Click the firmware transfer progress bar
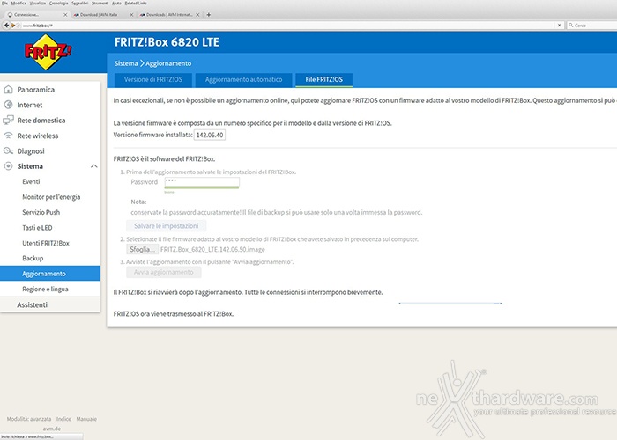Image resolution: width=617 pixels, height=440 pixels. pyautogui.click(x=450, y=304)
